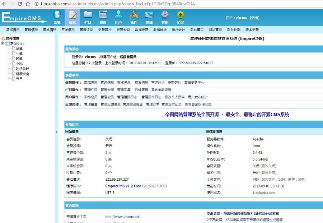Click 管理栏目 quick menu link
This screenshot has height=223, width=323.
click(x=91, y=90)
